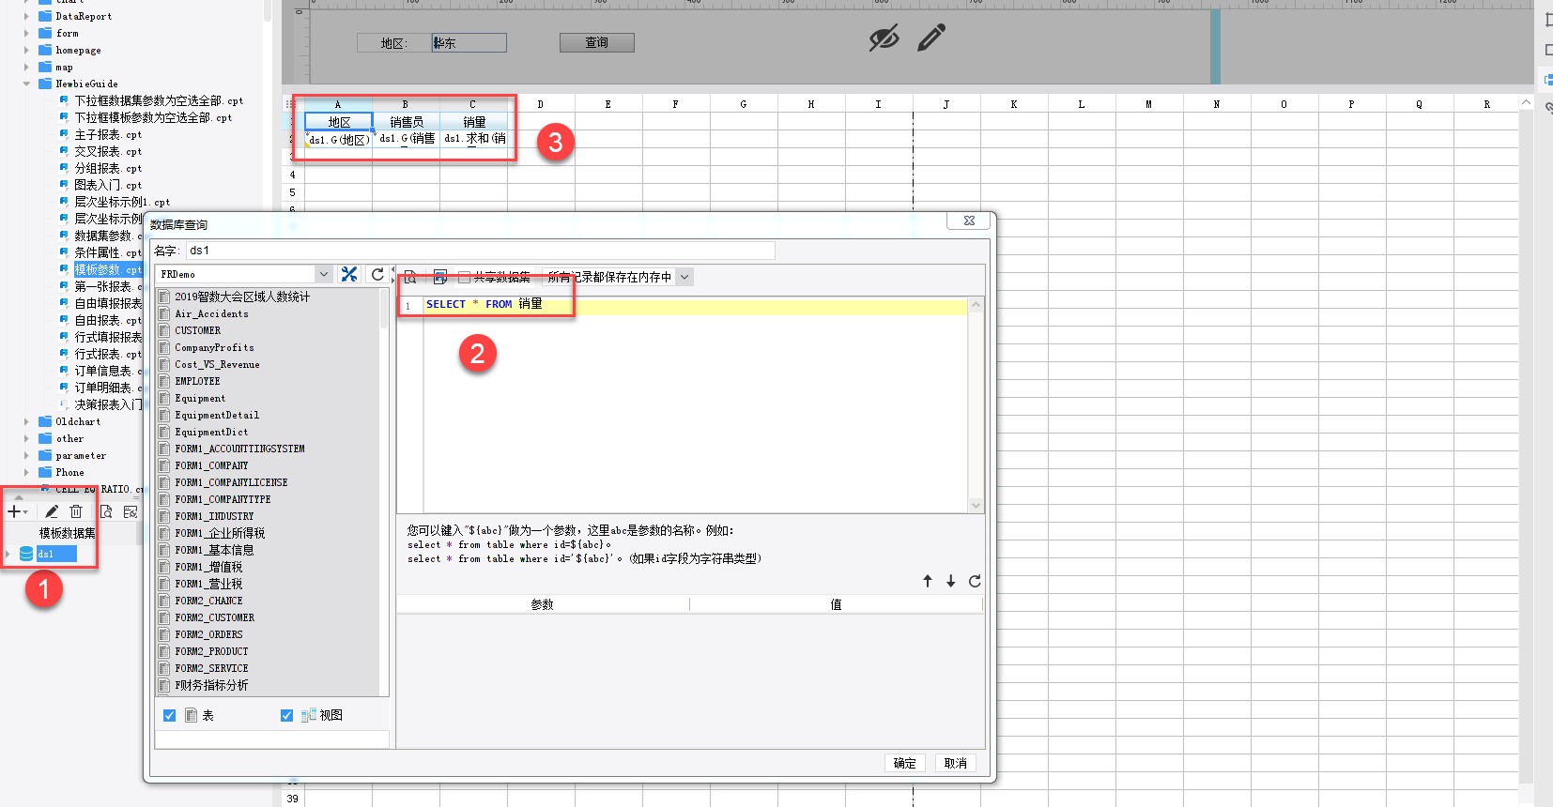Click the collapse arrow above dataset toolbar
Screen dimensions: 1553x807
coord(18,497)
